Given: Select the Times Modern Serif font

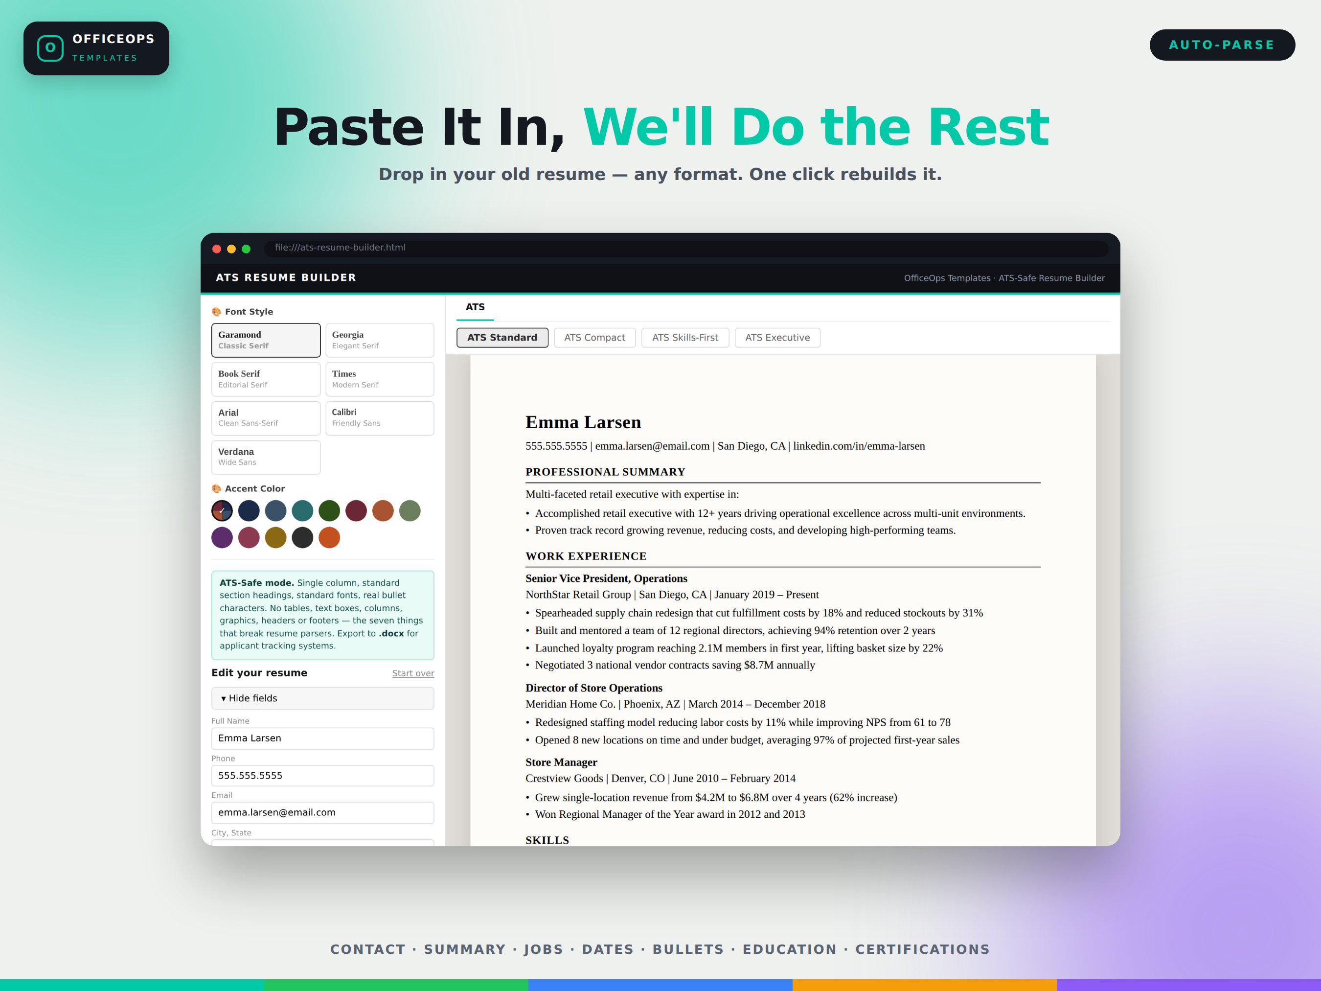Looking at the screenshot, I should coord(380,379).
